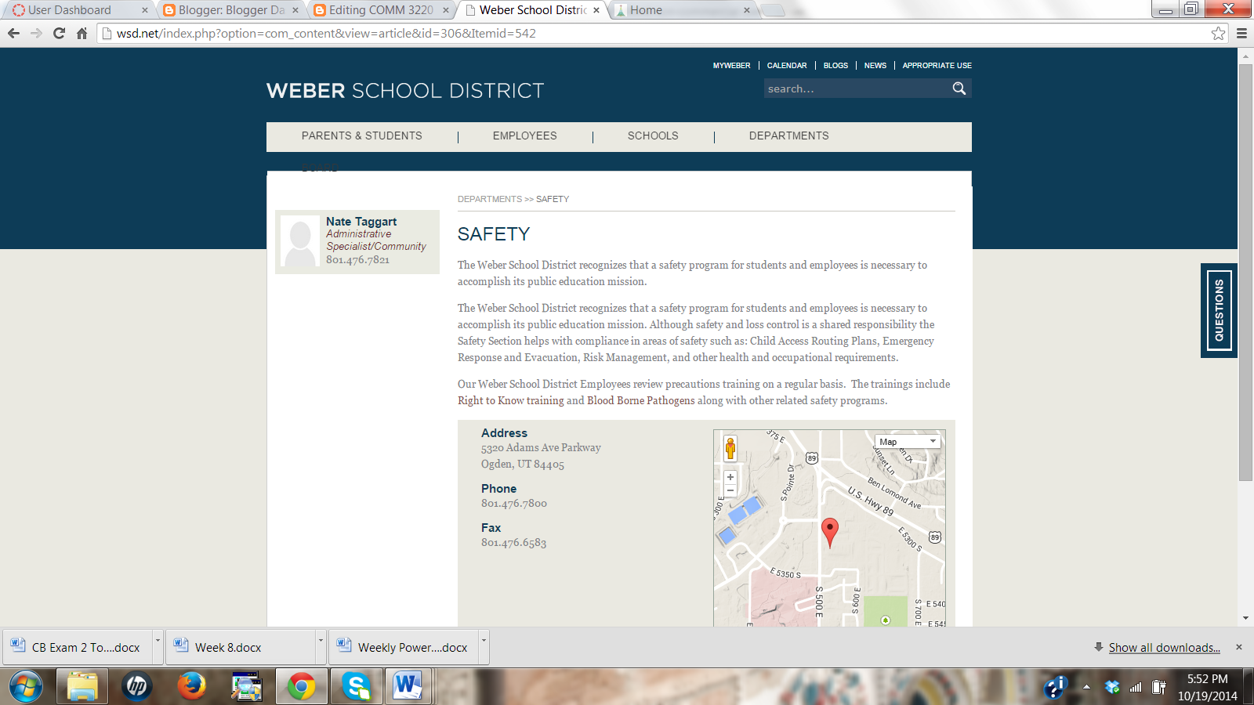Open the new tab button
The height and width of the screenshot is (705, 1254).
point(773,10)
